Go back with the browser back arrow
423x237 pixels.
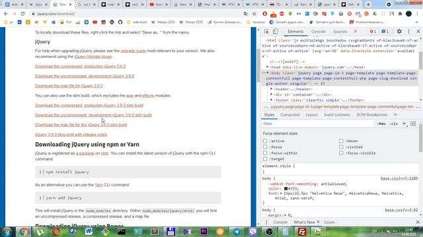[x=6, y=13]
